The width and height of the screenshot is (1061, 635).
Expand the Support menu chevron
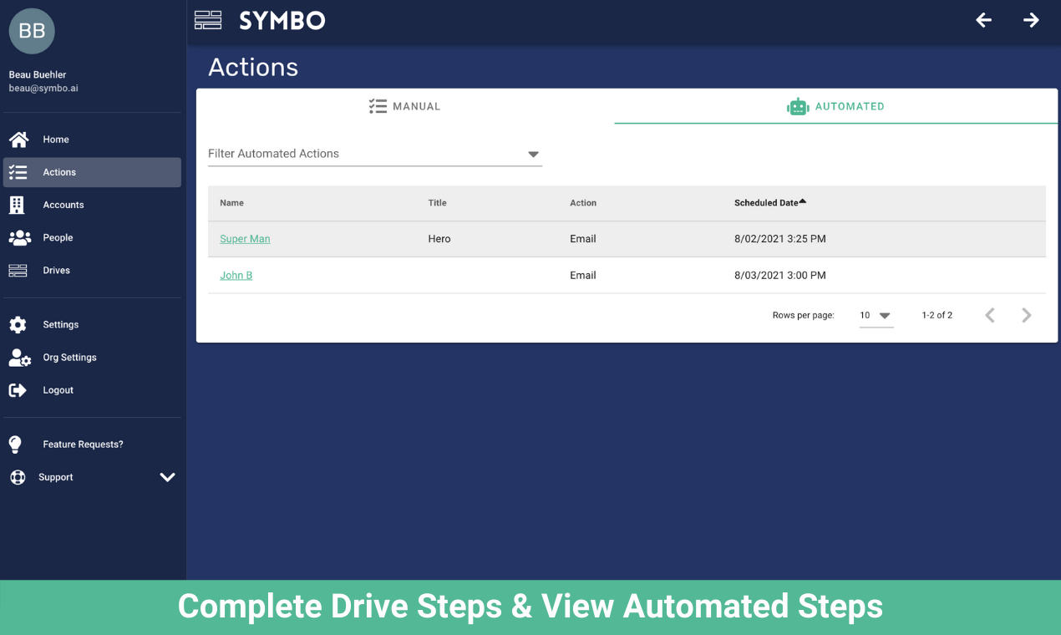tap(167, 477)
